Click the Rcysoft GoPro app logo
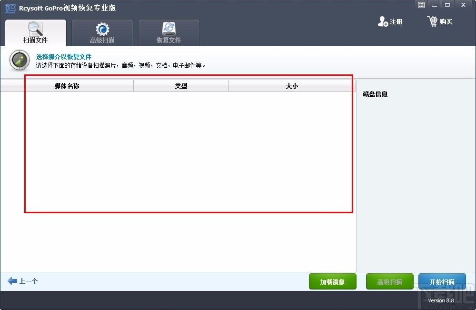Viewport: 476px width, 310px height. [x=10, y=8]
